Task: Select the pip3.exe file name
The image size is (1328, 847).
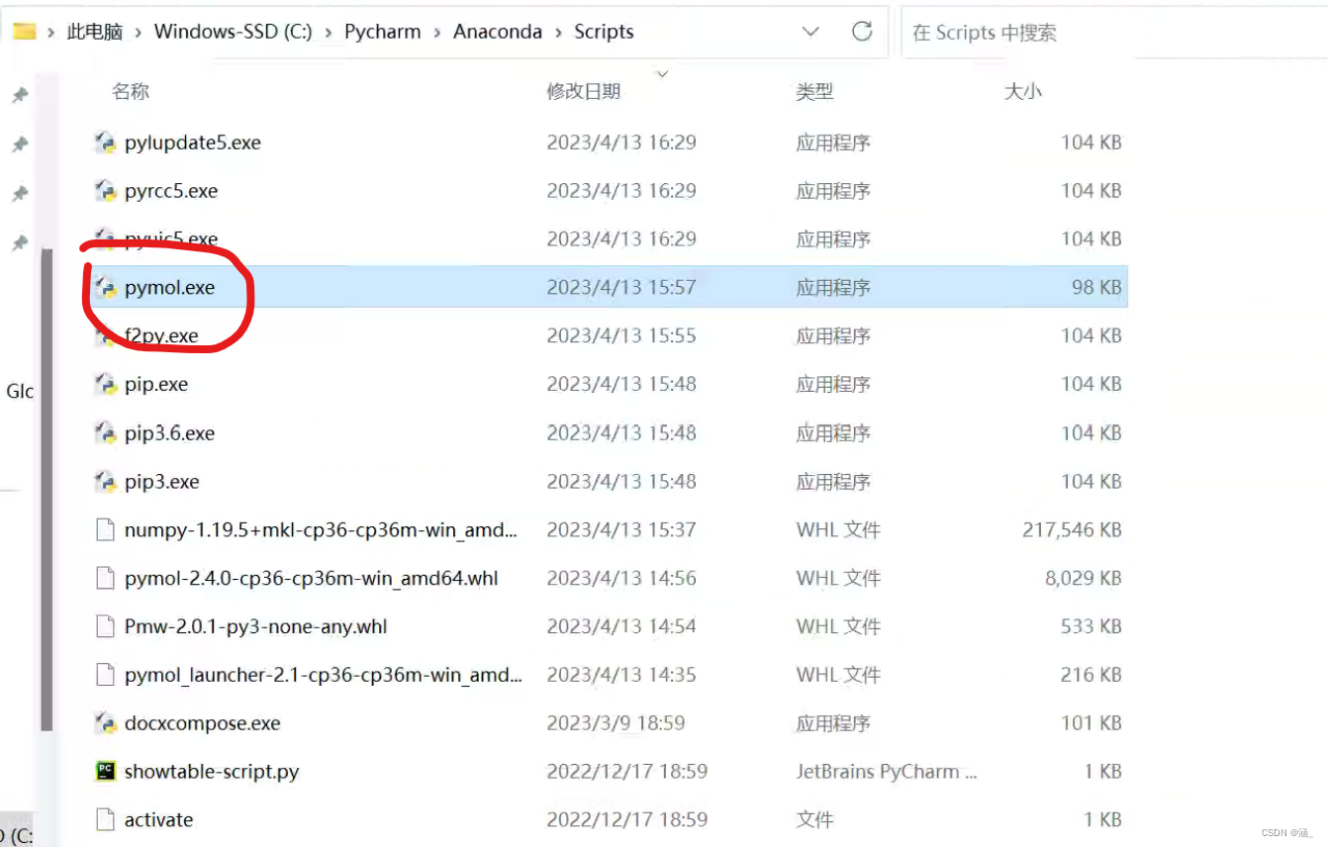Action: point(162,482)
